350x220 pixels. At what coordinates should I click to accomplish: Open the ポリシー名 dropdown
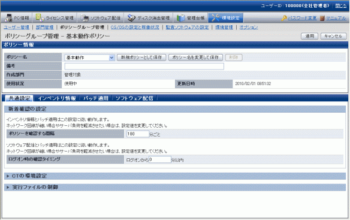tap(89, 58)
